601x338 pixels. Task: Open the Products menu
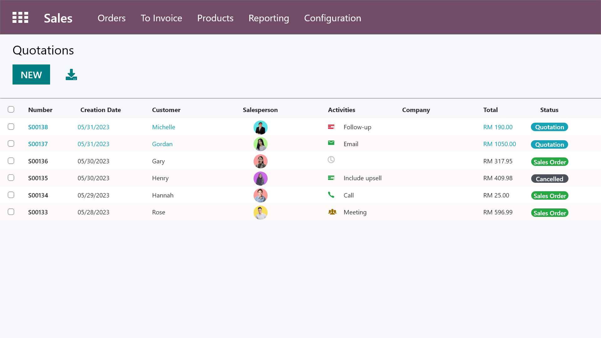tap(215, 18)
